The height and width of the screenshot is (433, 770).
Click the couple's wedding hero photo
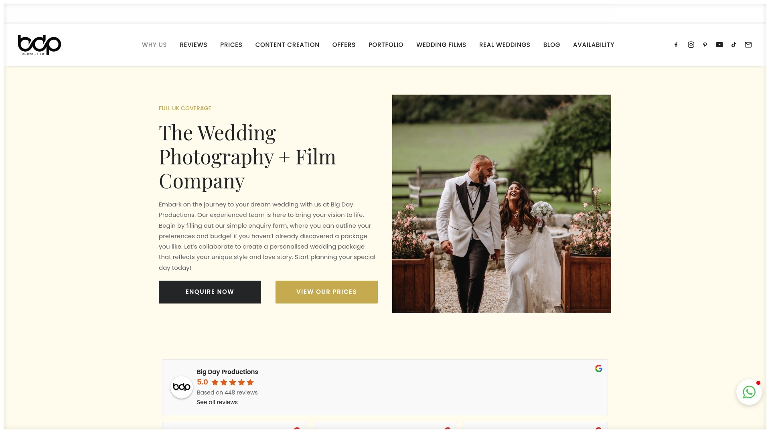(501, 203)
